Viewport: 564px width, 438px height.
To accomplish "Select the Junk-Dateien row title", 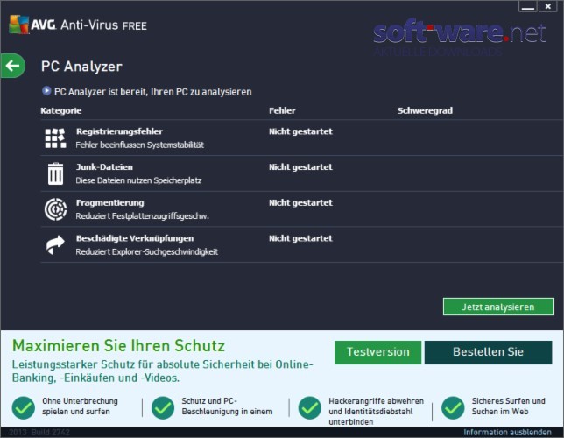I will pyautogui.click(x=104, y=167).
